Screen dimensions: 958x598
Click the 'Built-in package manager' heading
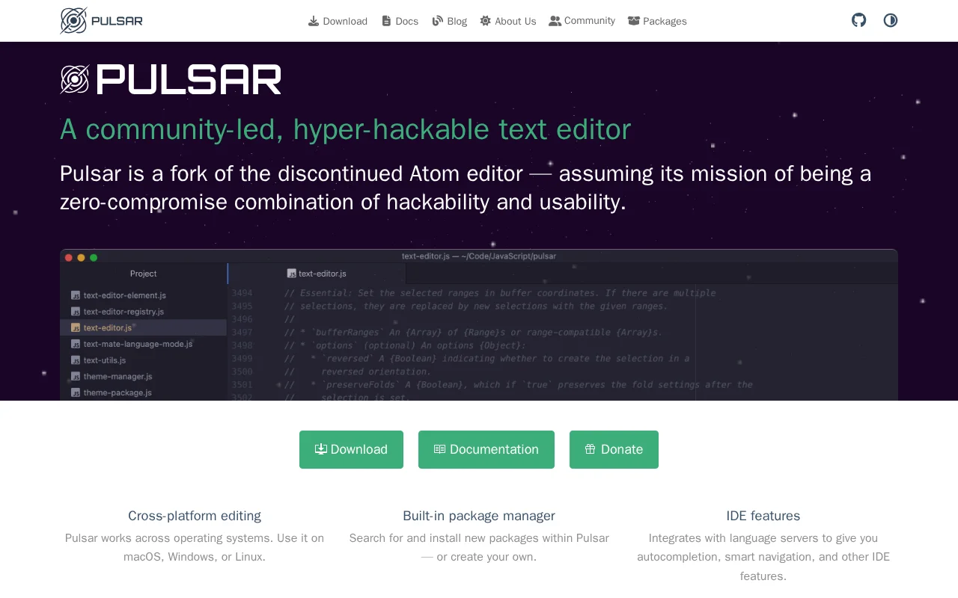[x=479, y=516]
